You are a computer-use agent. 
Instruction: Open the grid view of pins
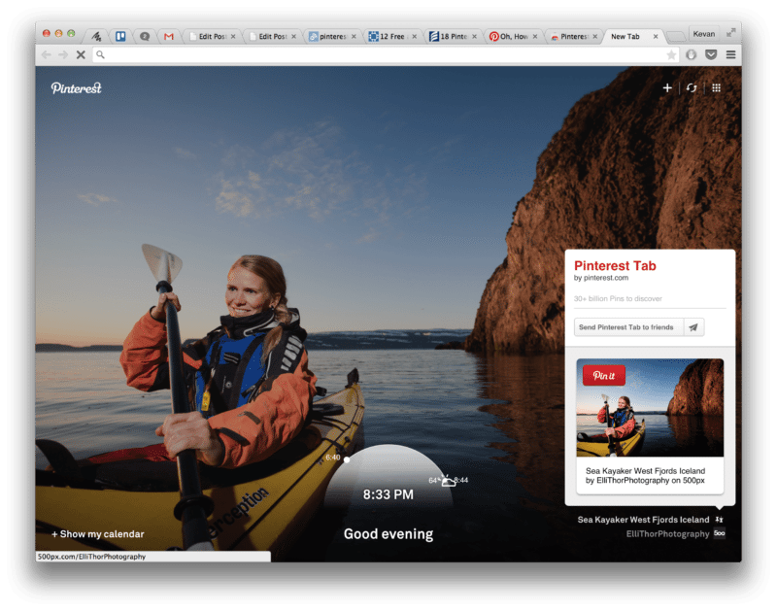(716, 87)
